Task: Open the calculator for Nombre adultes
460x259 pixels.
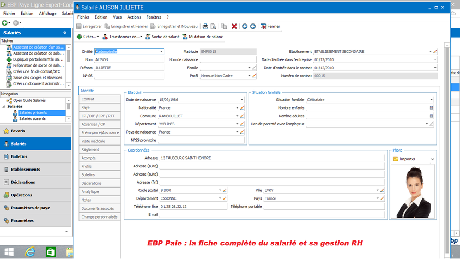Action: (x=431, y=116)
